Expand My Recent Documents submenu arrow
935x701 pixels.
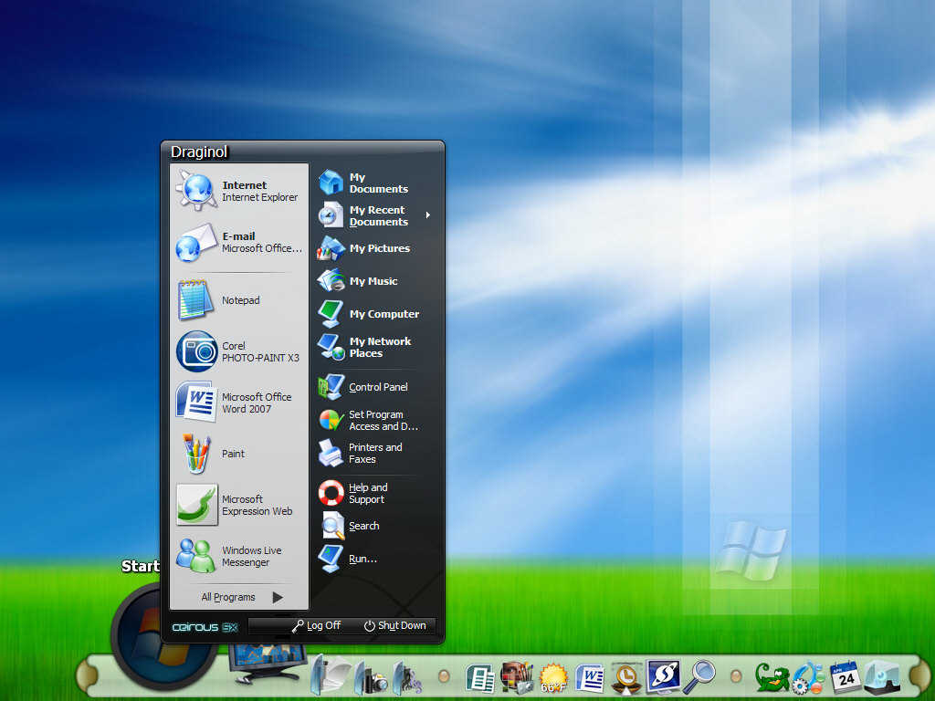[428, 215]
